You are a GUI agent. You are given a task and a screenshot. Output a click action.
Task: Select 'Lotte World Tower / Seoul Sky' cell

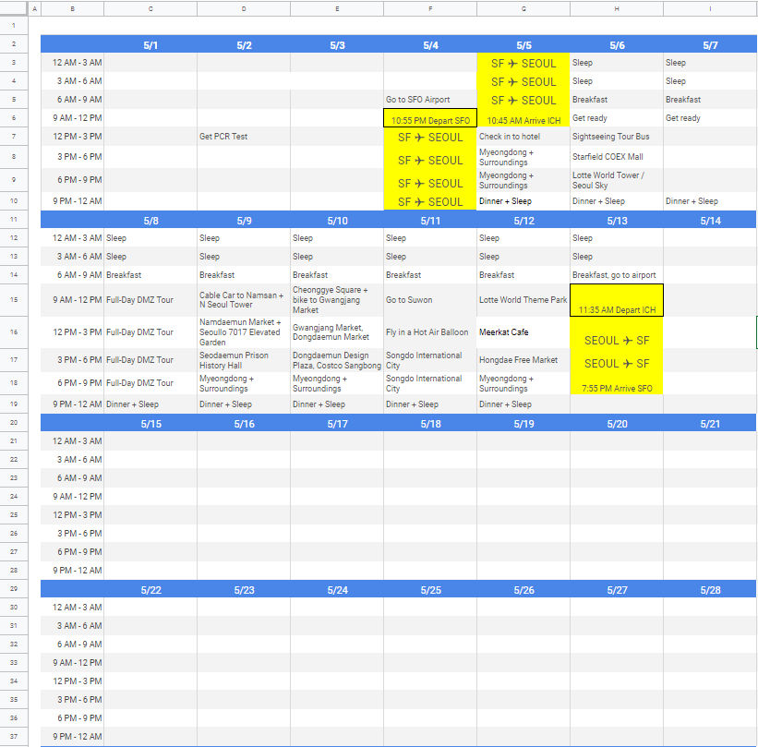[617, 180]
